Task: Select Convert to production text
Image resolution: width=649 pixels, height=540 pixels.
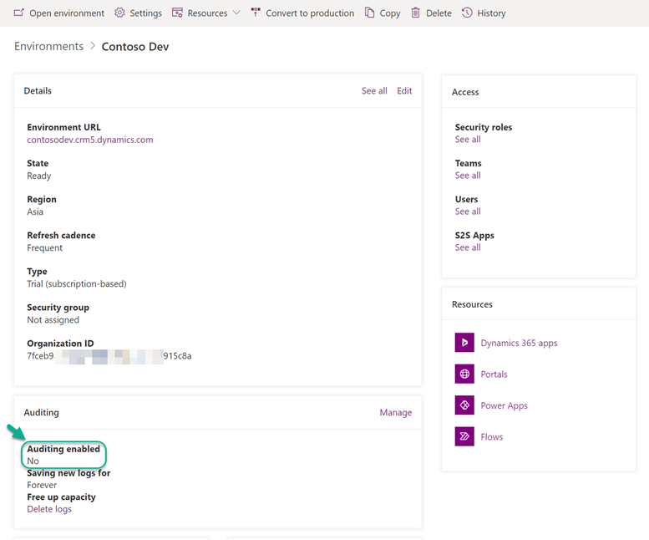Action: 310,13
